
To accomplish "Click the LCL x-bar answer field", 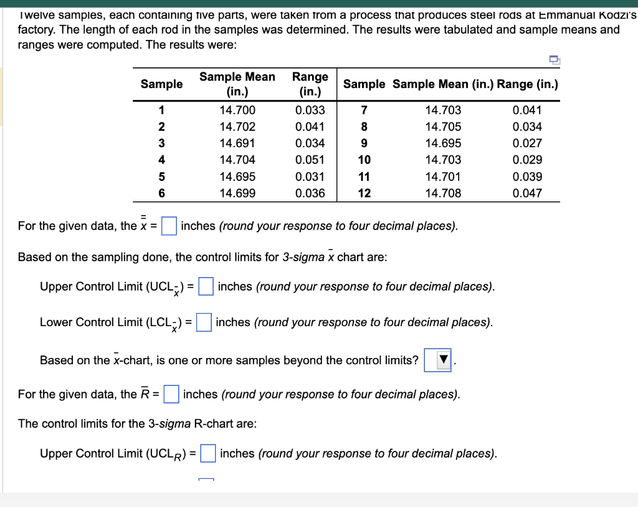I will tap(206, 322).
